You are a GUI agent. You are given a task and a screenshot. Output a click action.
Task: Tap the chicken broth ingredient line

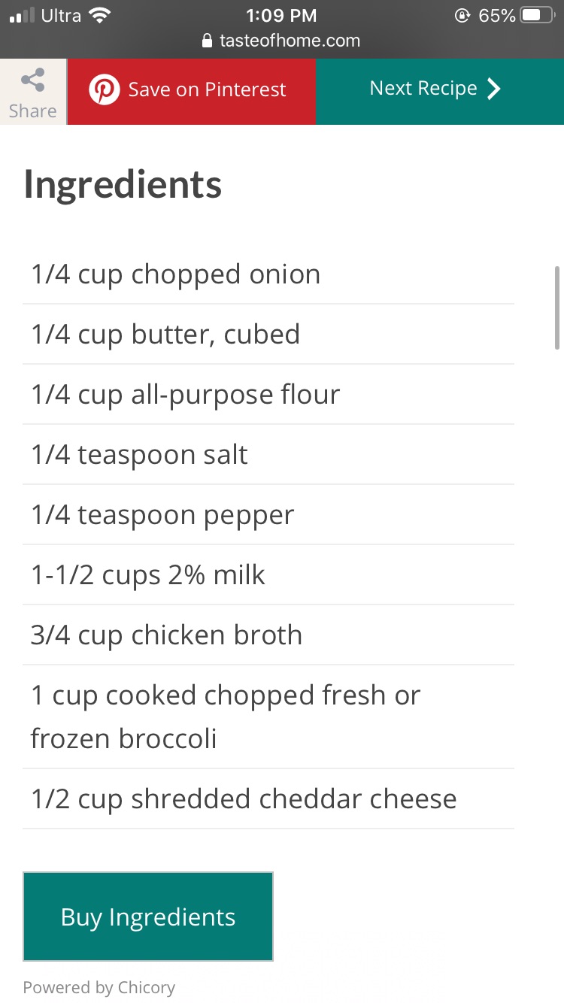pos(166,635)
